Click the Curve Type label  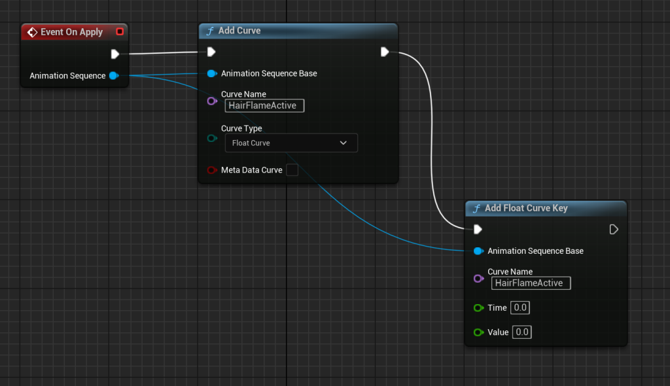(x=241, y=128)
